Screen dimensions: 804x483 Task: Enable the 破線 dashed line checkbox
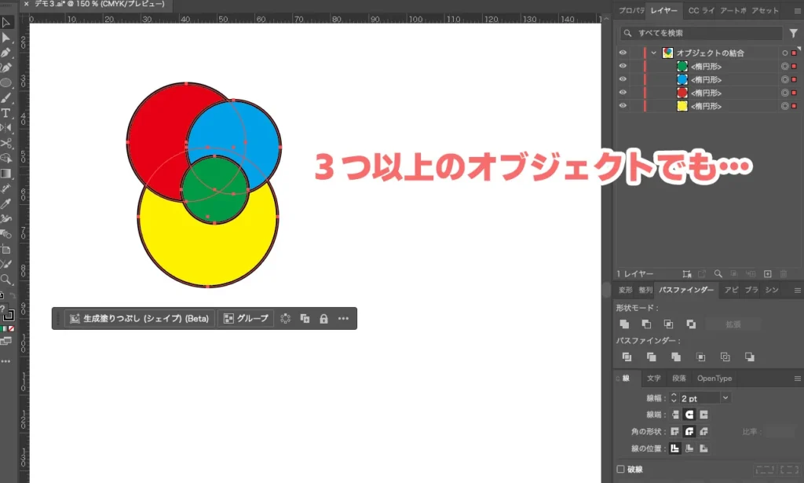(x=621, y=469)
